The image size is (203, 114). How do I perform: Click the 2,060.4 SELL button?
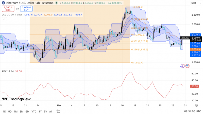8,9
